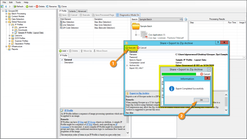This screenshot has width=247, height=139.
Task: Click Cancel in Export to Zip Archive toolbar
Action: tap(142, 48)
